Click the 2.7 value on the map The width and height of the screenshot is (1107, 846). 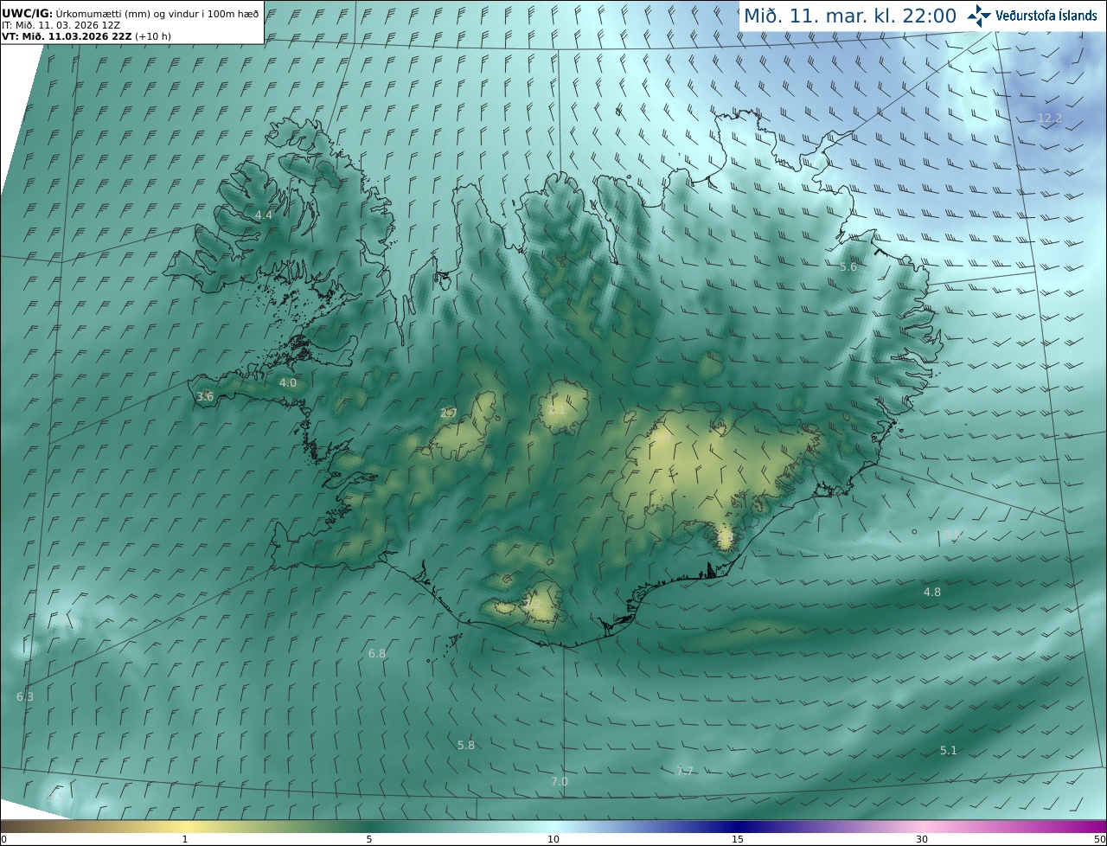coord(449,413)
